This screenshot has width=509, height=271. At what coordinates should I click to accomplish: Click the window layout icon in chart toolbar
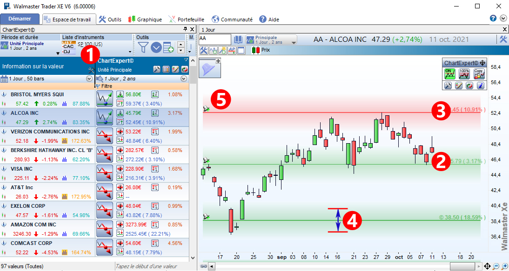point(241,50)
